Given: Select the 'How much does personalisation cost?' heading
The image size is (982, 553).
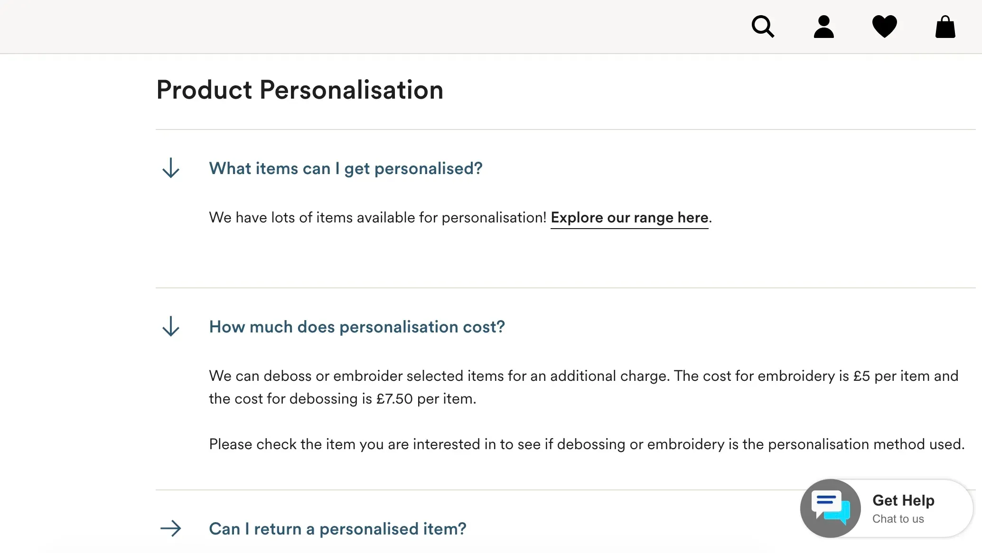Looking at the screenshot, I should tap(357, 326).
